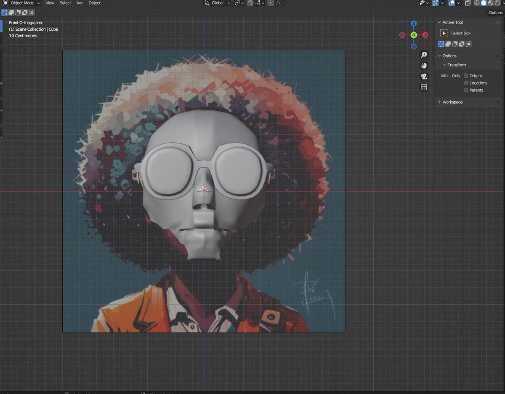Toggle X-ray mode
The image size is (505, 394).
coord(468,3)
